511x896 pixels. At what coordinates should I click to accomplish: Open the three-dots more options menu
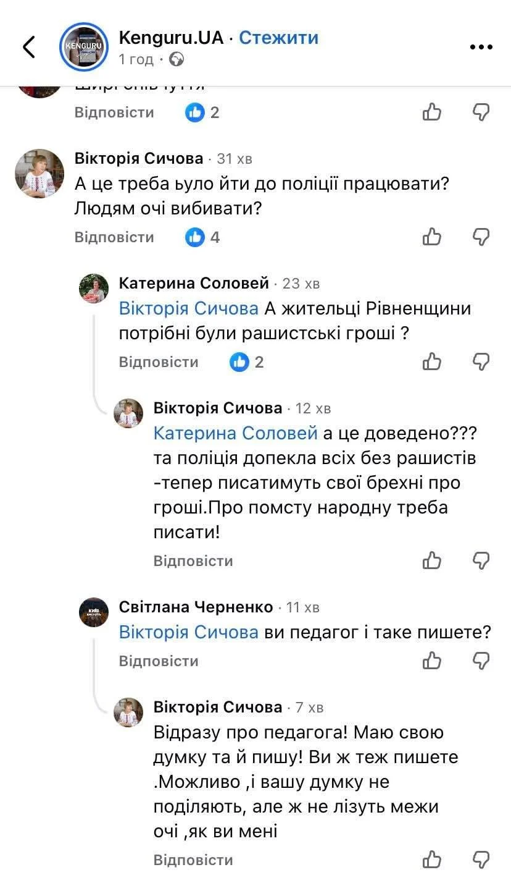(x=481, y=47)
